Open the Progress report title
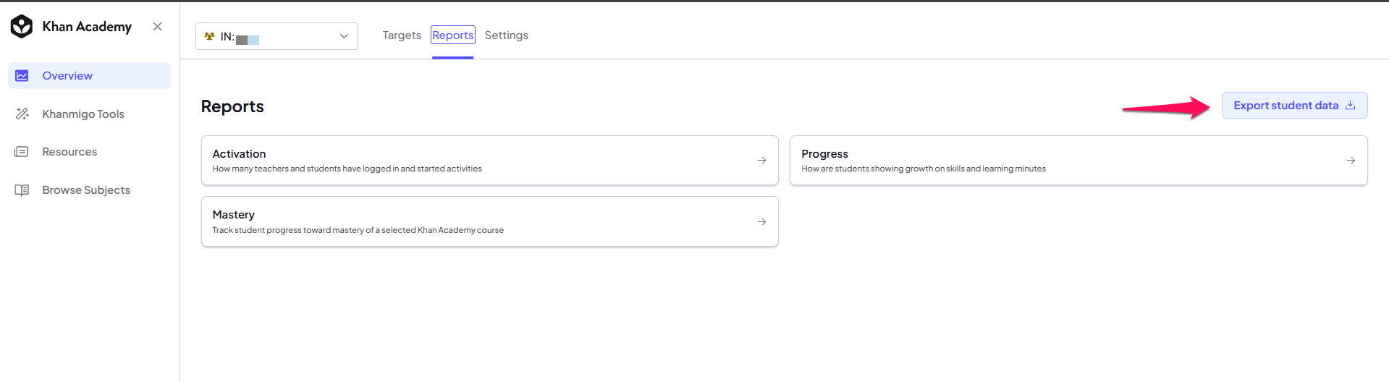 [x=824, y=154]
